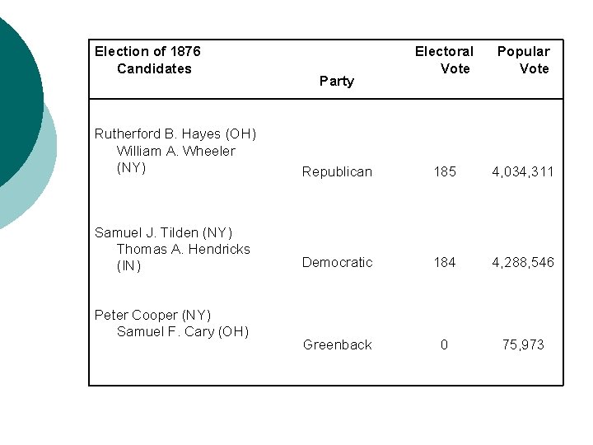This screenshot has width=593, height=445.
Task: Select 'Thomas A. Hendricks' name
Action: pyautogui.click(x=184, y=249)
